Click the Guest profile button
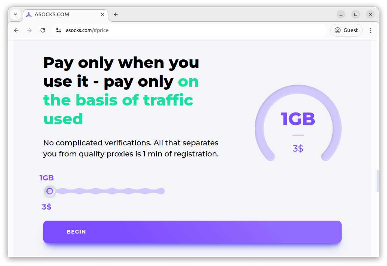The height and width of the screenshot is (266, 387). pyautogui.click(x=346, y=30)
